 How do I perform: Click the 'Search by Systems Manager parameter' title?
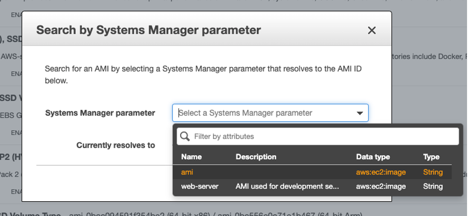point(148,31)
